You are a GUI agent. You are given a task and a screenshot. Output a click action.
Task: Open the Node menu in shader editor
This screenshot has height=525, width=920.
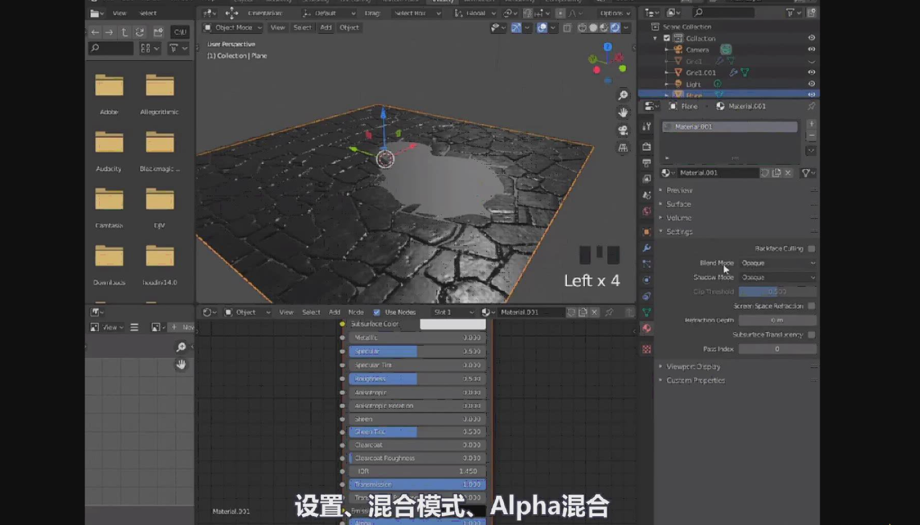tap(356, 313)
